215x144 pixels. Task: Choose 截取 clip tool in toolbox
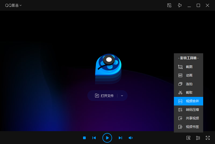pyautogui.click(x=188, y=93)
